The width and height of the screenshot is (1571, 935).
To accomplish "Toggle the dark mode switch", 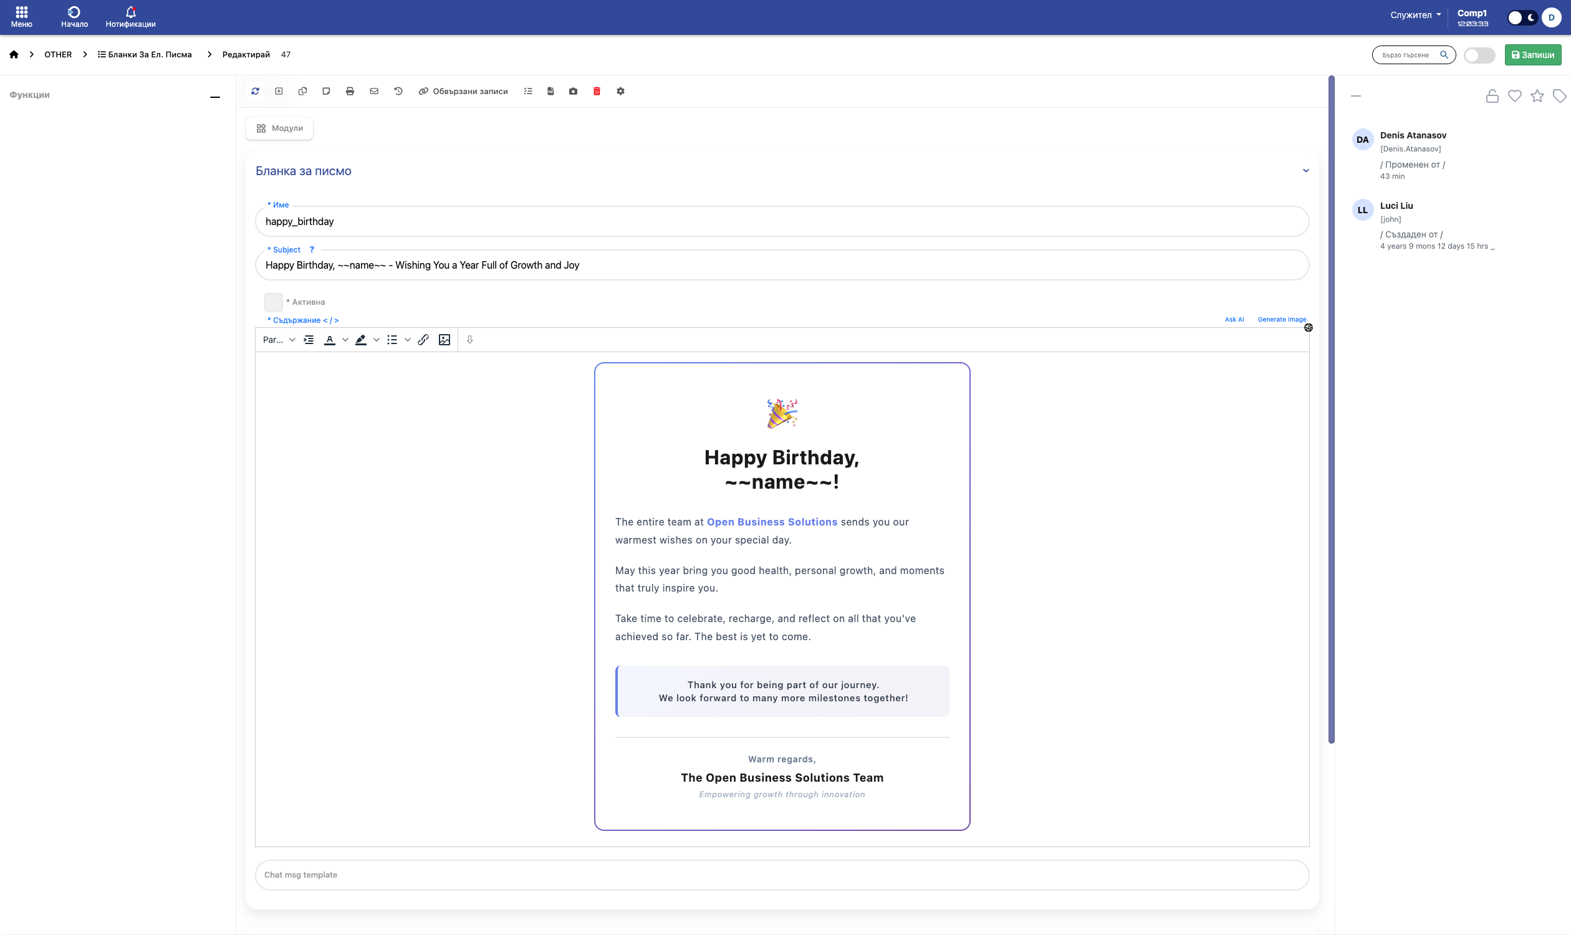I will click(x=1522, y=17).
